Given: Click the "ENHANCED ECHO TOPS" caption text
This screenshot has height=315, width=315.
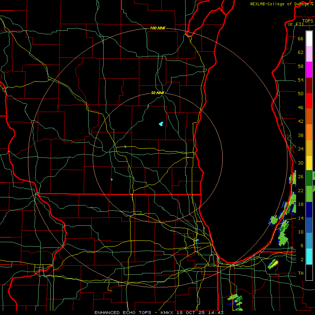Looking at the screenshot, I should coord(123,313).
